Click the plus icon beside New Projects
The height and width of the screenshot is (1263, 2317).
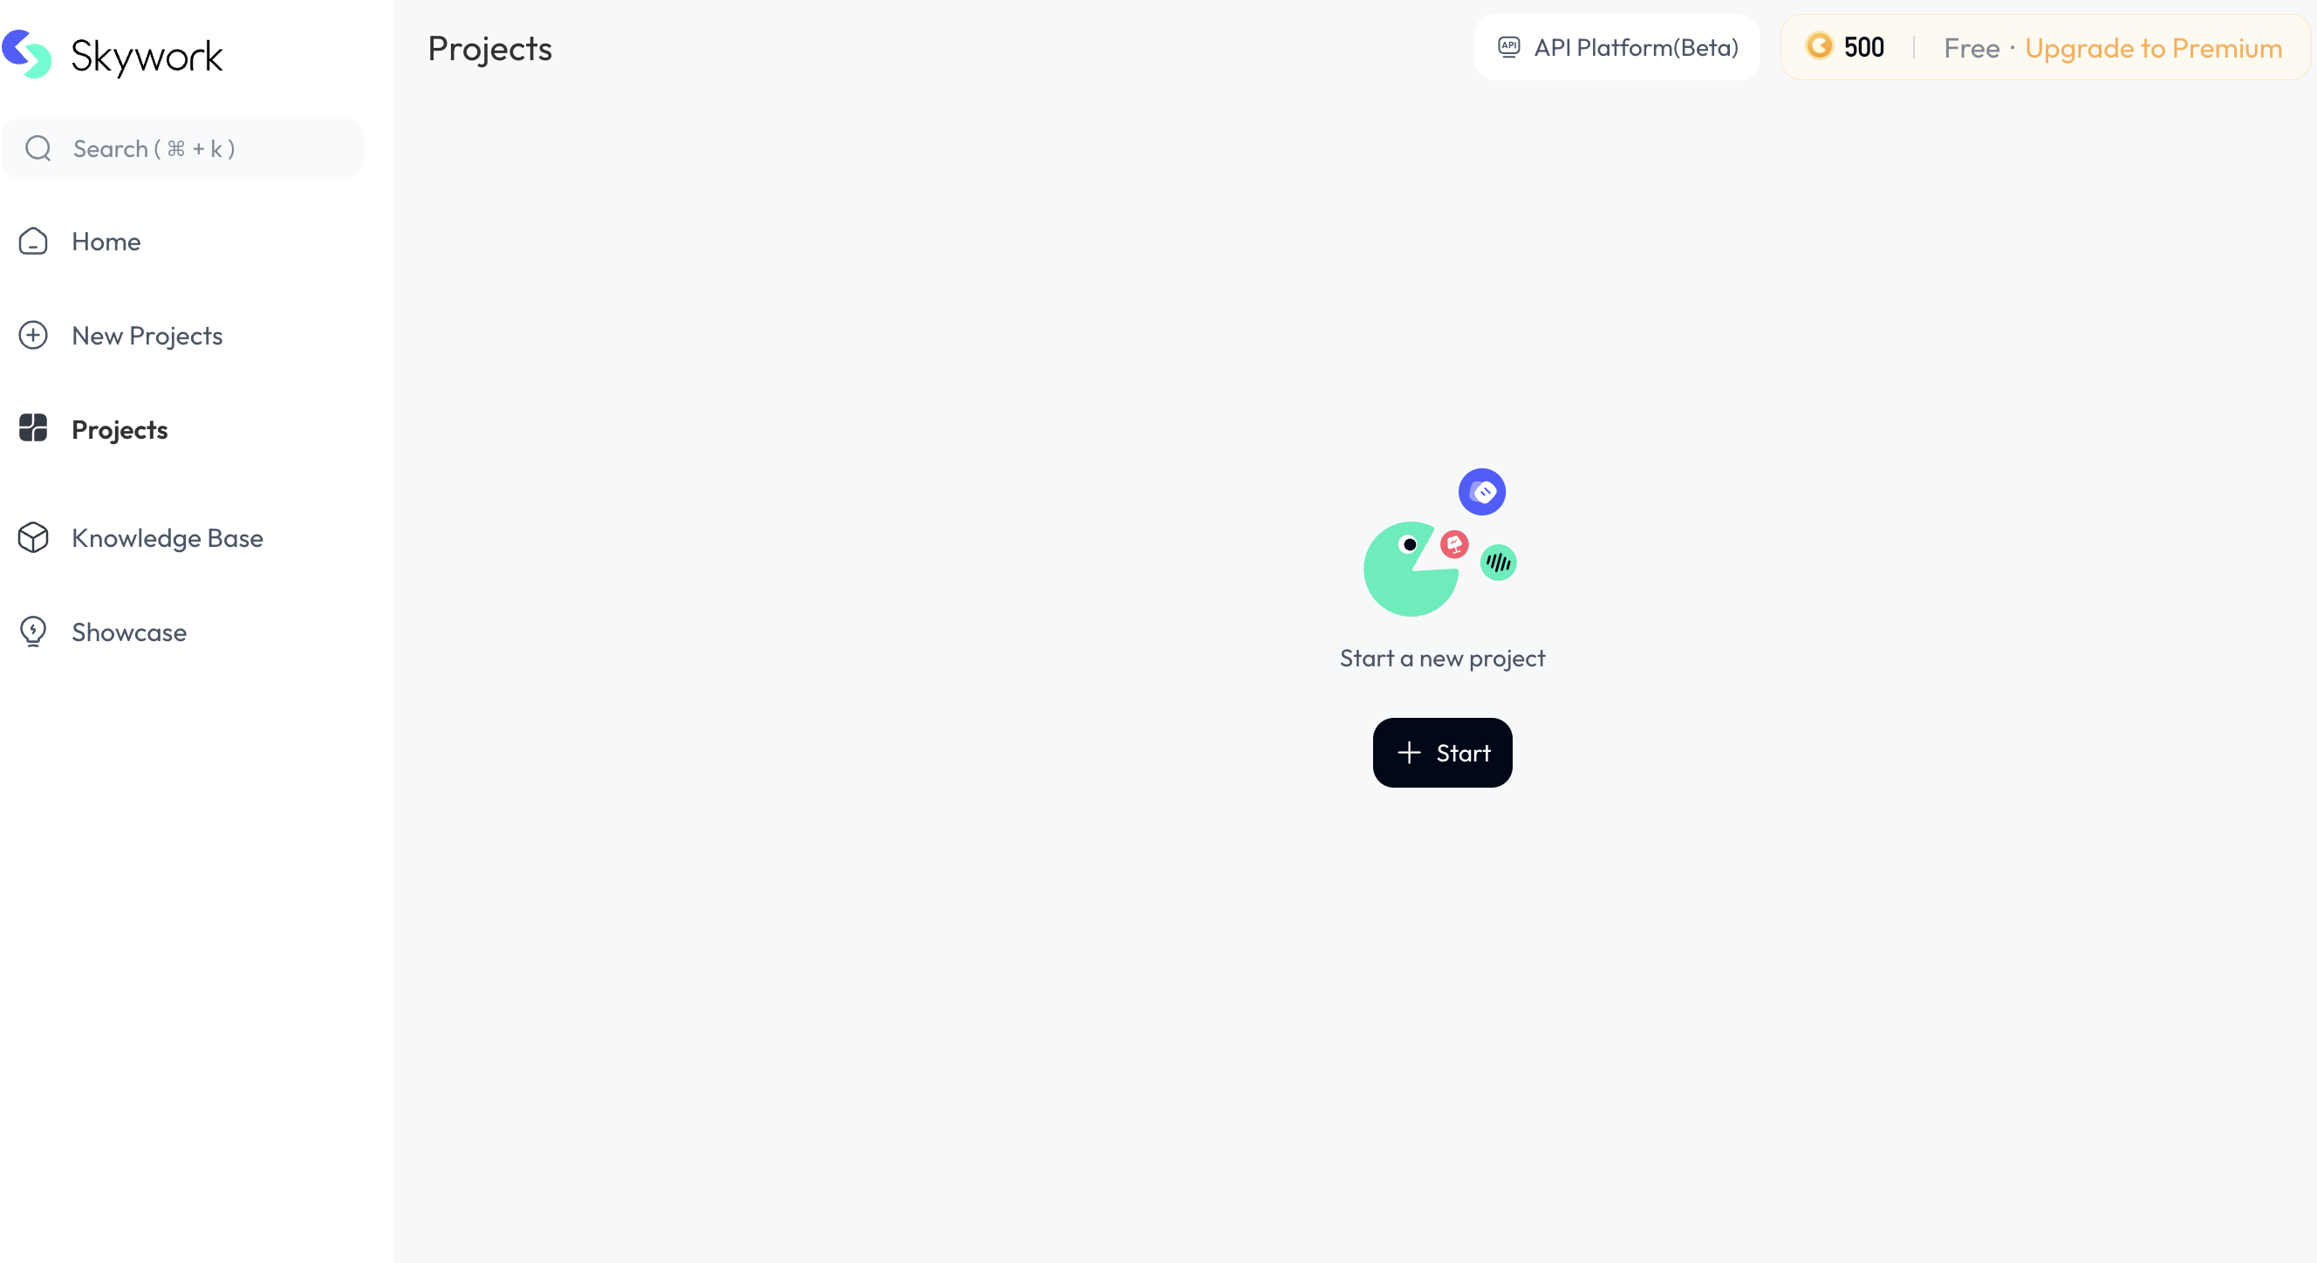click(x=33, y=335)
